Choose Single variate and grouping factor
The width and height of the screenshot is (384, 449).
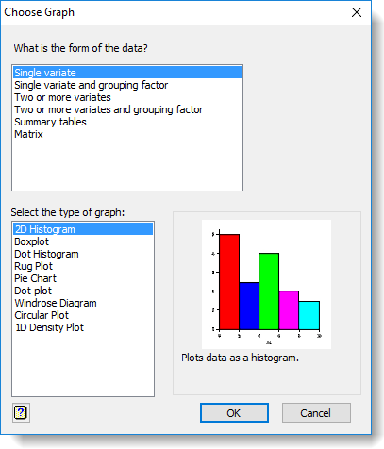127,85
